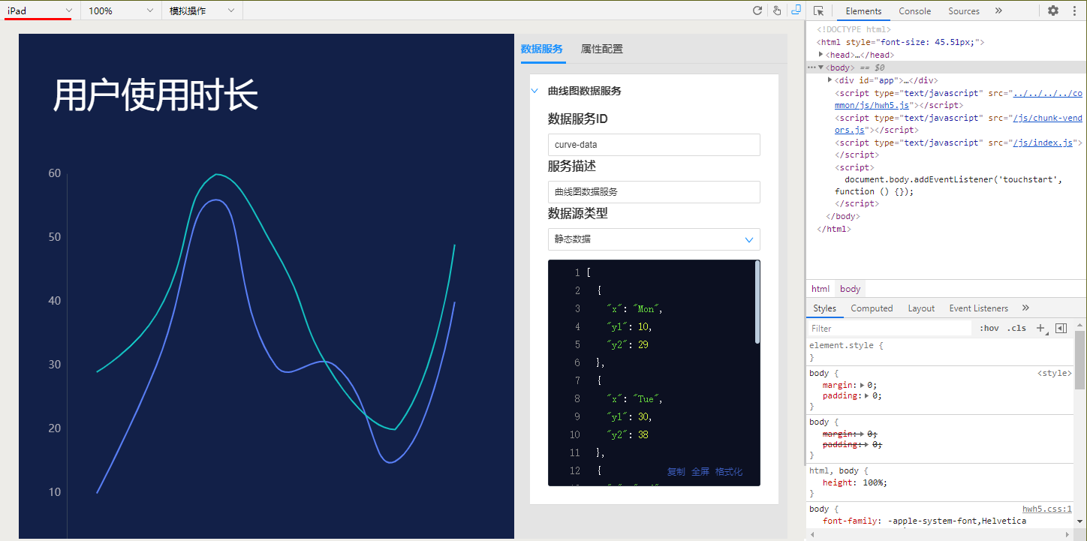Collapse the 曲线图数据服务 section chevron
The height and width of the screenshot is (541, 1087).
click(x=535, y=91)
